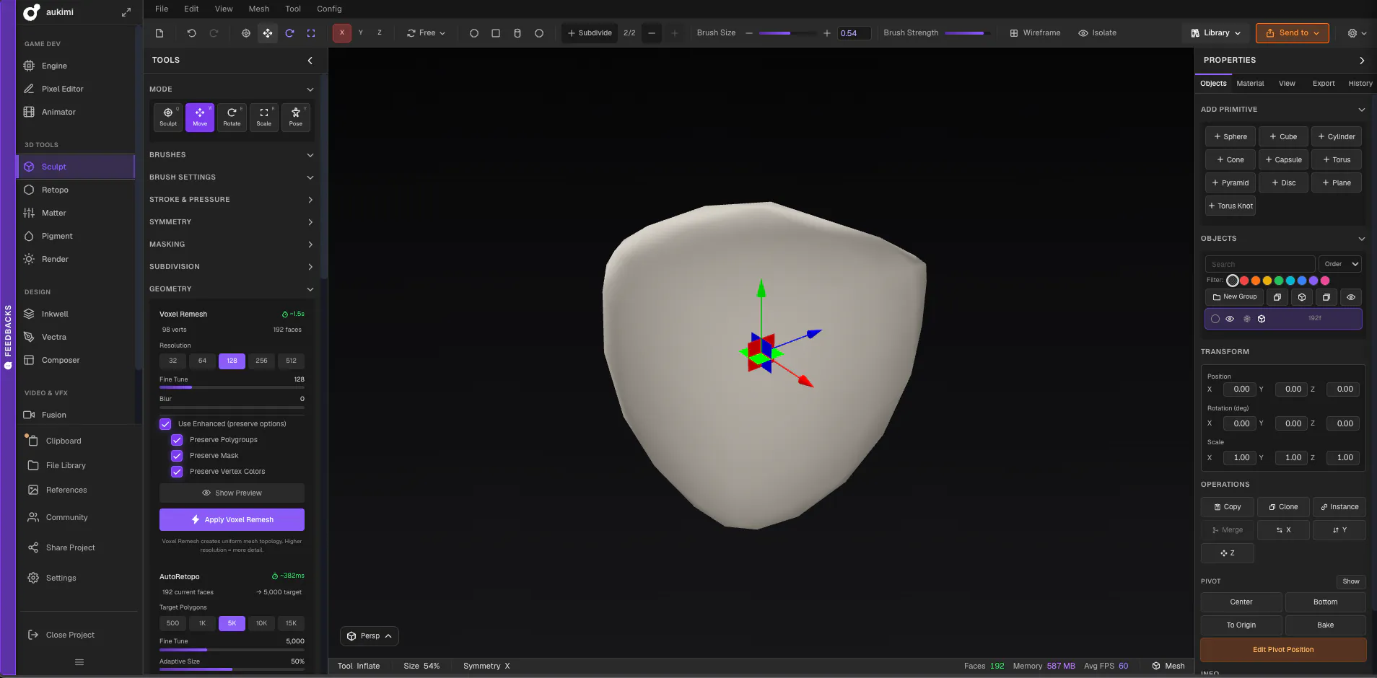
Task: Toggle Wireframe display
Action: tap(1035, 33)
